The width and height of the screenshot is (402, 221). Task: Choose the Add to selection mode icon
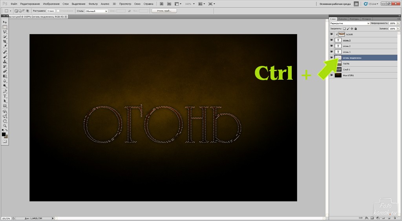tap(20, 11)
